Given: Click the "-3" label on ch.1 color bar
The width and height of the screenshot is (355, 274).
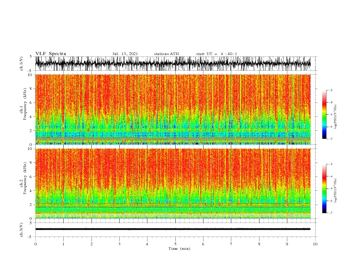Looking at the screenshot, I should pos(331,90).
